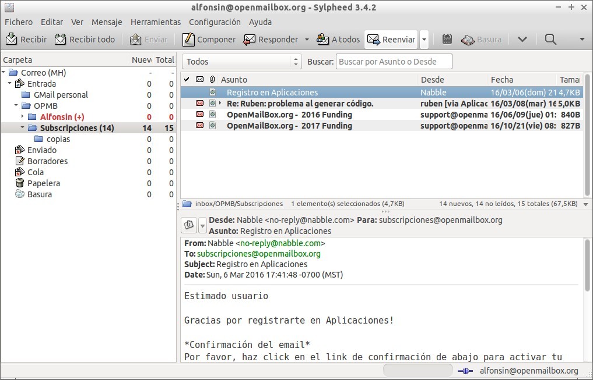Click the Buscar search input field
This screenshot has width=593, height=380.
[x=394, y=62]
